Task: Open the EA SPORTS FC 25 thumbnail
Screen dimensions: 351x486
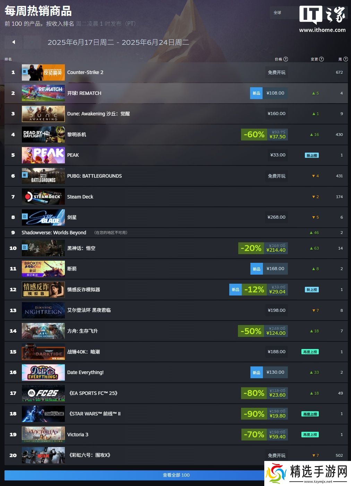Action: click(43, 393)
